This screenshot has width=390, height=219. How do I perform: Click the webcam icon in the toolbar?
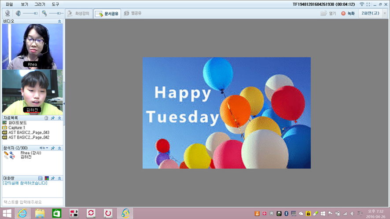click(7, 13)
